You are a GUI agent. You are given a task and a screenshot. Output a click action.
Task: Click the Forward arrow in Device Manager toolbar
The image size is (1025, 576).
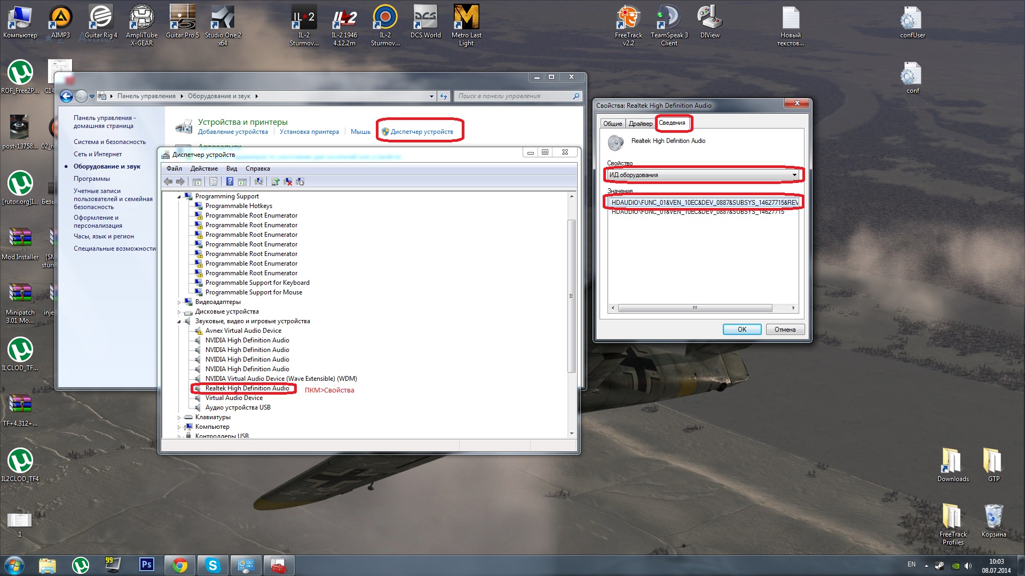(180, 182)
